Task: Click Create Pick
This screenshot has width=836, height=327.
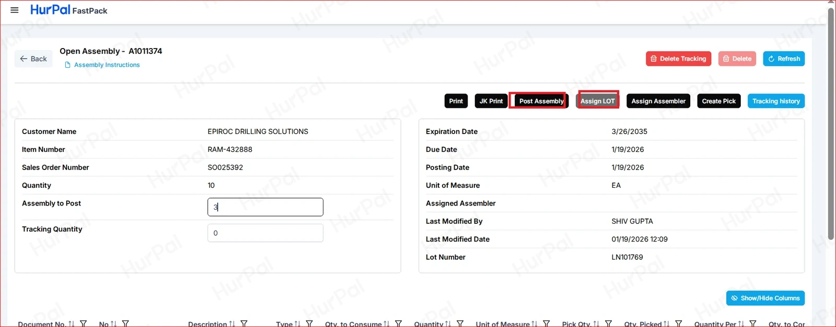Action: [718, 101]
